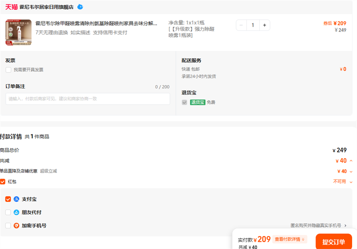Image resolution: width=357 pixels, height=249 pixels.
Task: Toggle the 红包 red envelope checkbox
Action: click(x=3, y=182)
